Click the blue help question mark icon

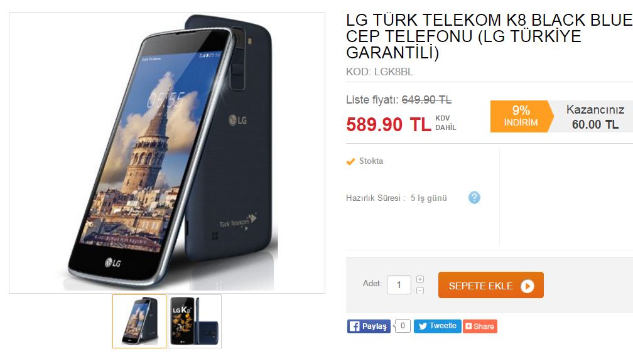(474, 198)
